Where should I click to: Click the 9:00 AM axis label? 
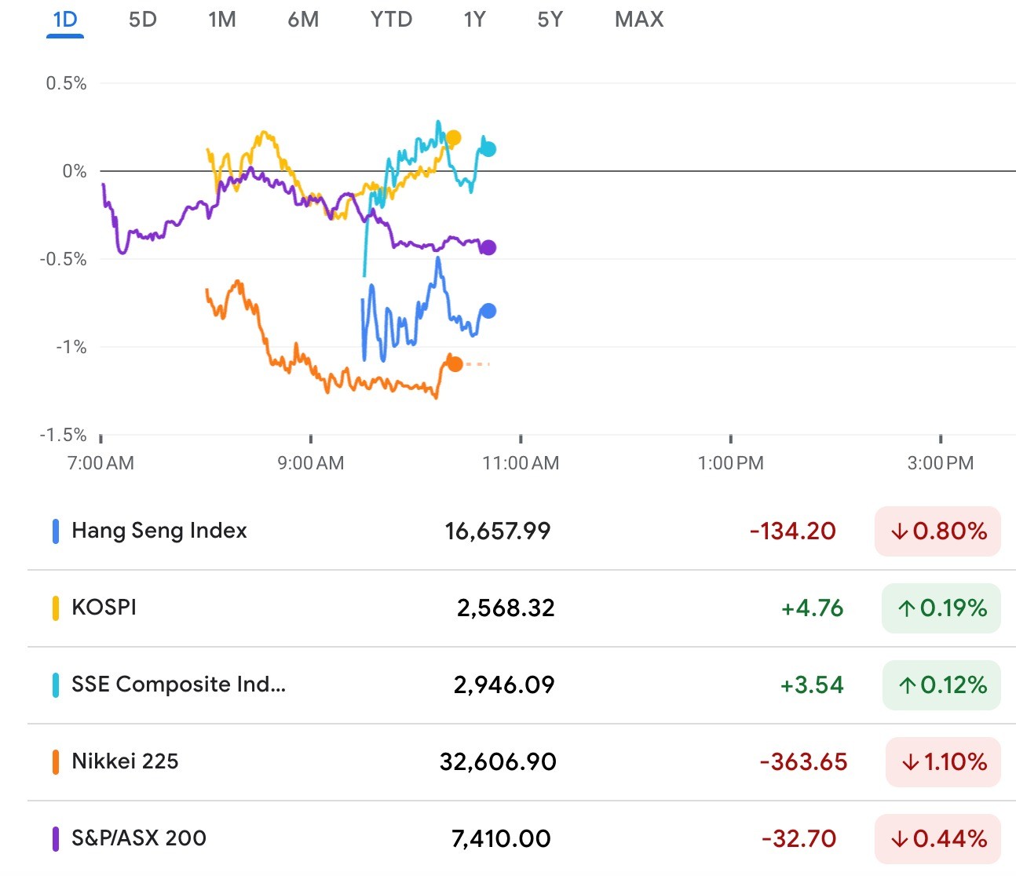pos(311,463)
